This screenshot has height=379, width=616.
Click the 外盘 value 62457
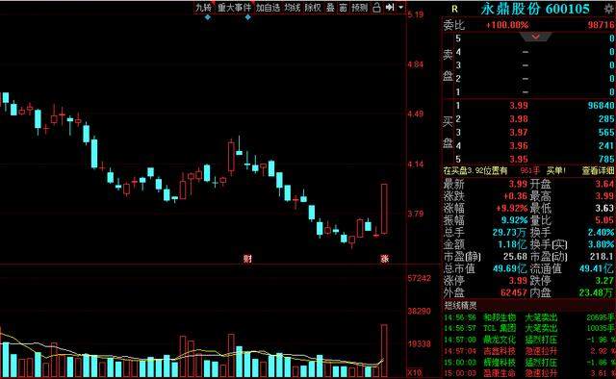coord(514,292)
